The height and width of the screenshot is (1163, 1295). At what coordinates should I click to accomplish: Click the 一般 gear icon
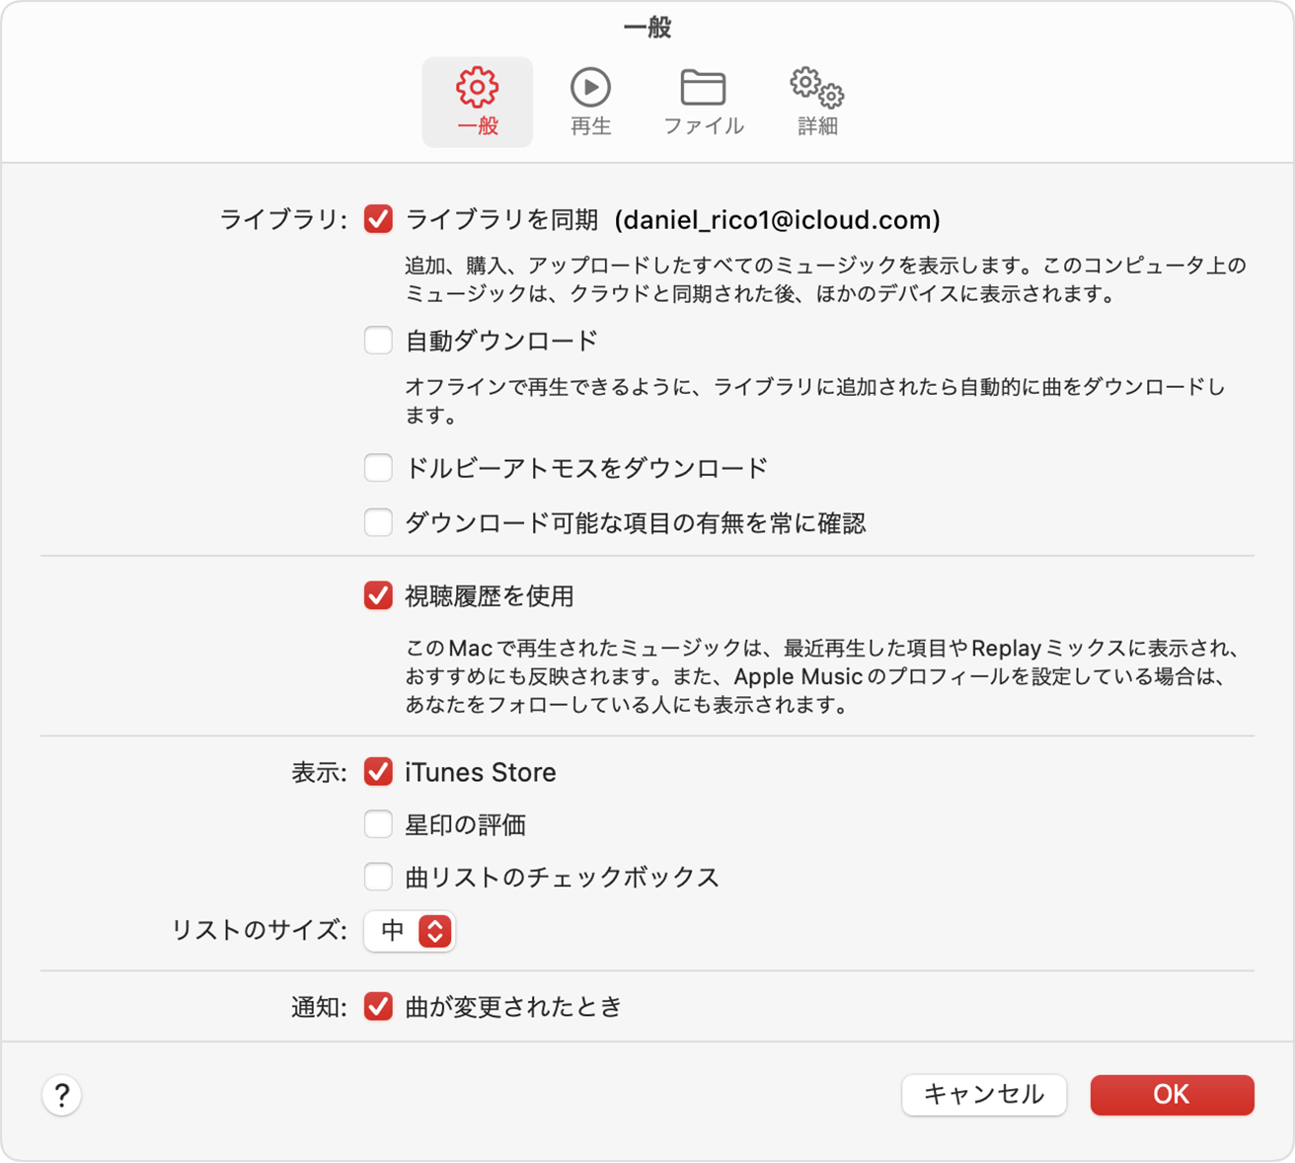click(477, 88)
